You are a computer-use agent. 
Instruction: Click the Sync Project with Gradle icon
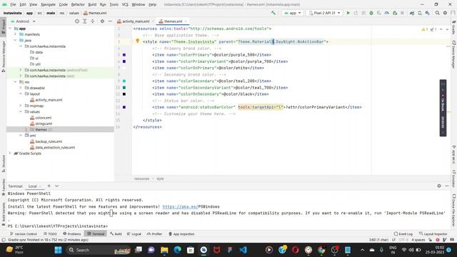[412, 13]
